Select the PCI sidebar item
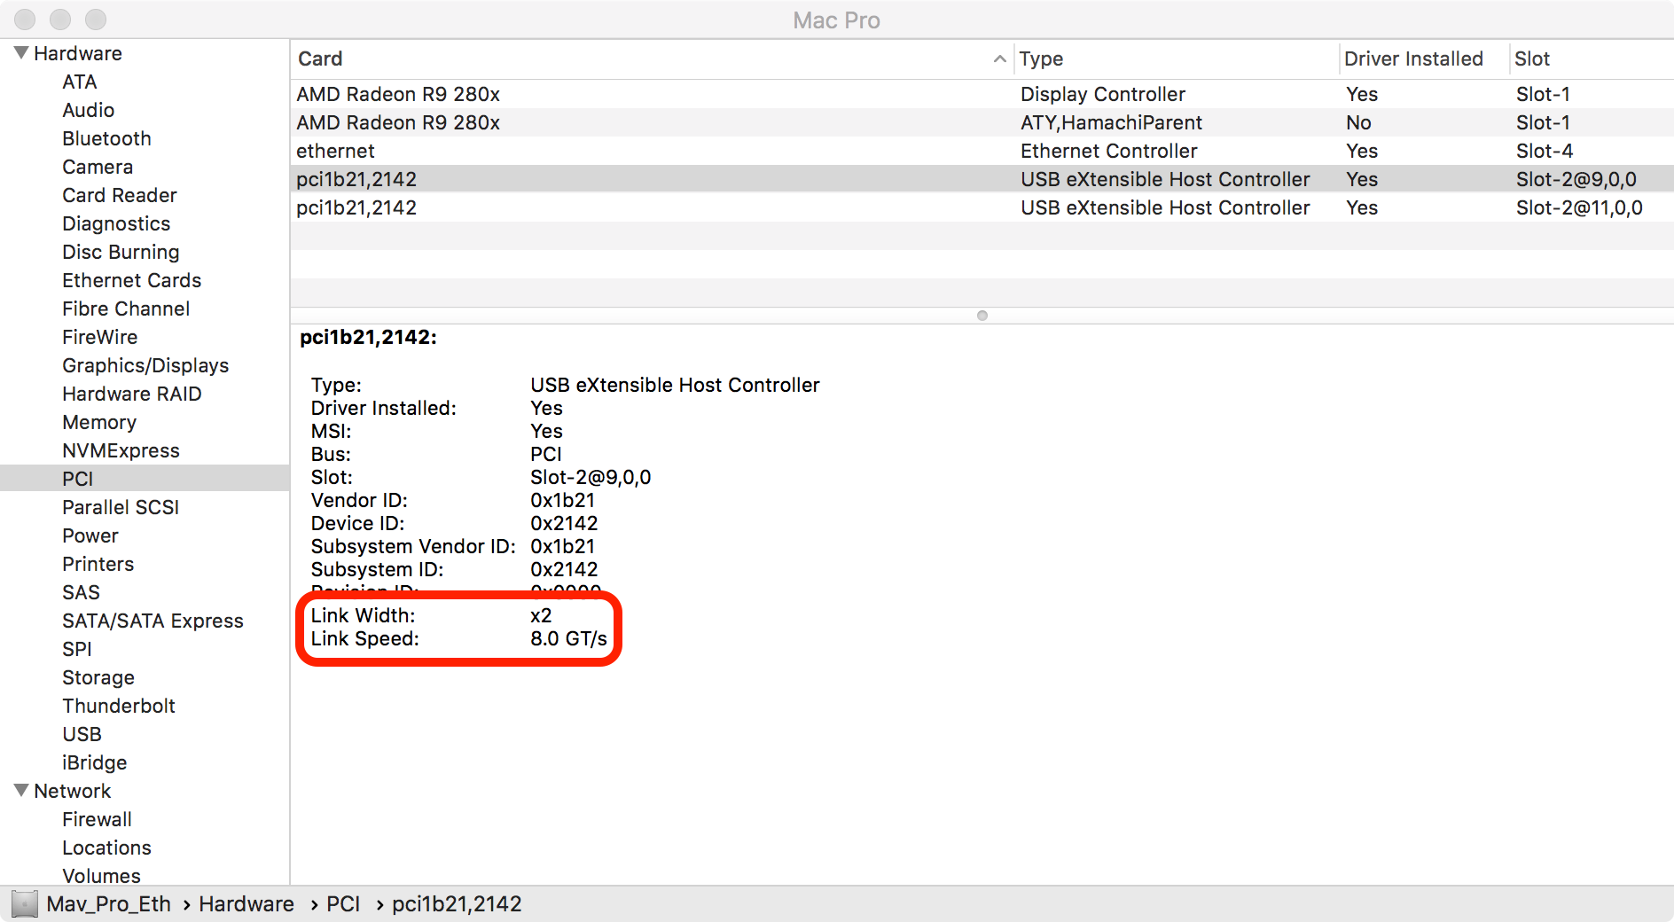The width and height of the screenshot is (1674, 922). pos(145,479)
